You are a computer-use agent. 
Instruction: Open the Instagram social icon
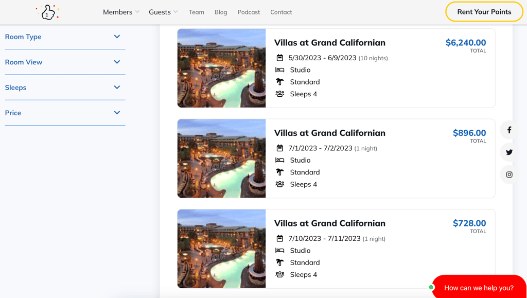click(x=509, y=174)
